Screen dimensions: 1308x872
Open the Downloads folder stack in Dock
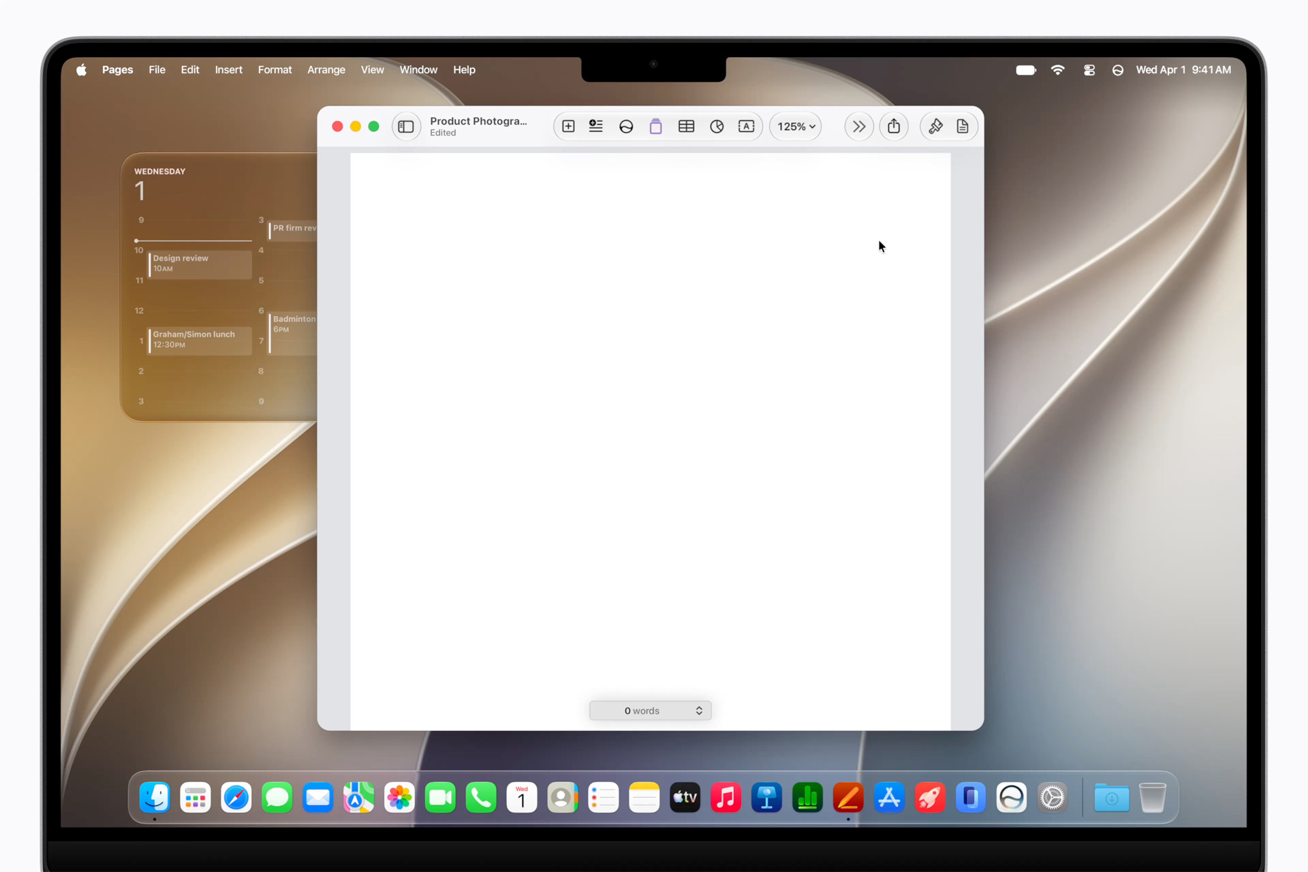[x=1112, y=797]
